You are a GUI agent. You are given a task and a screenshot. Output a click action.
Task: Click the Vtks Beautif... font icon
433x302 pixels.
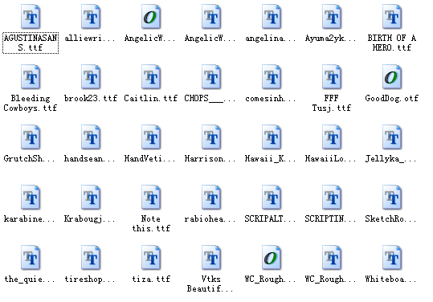pyautogui.click(x=211, y=257)
